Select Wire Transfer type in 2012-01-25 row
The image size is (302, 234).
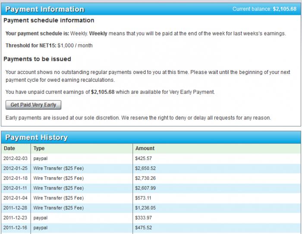(59, 168)
